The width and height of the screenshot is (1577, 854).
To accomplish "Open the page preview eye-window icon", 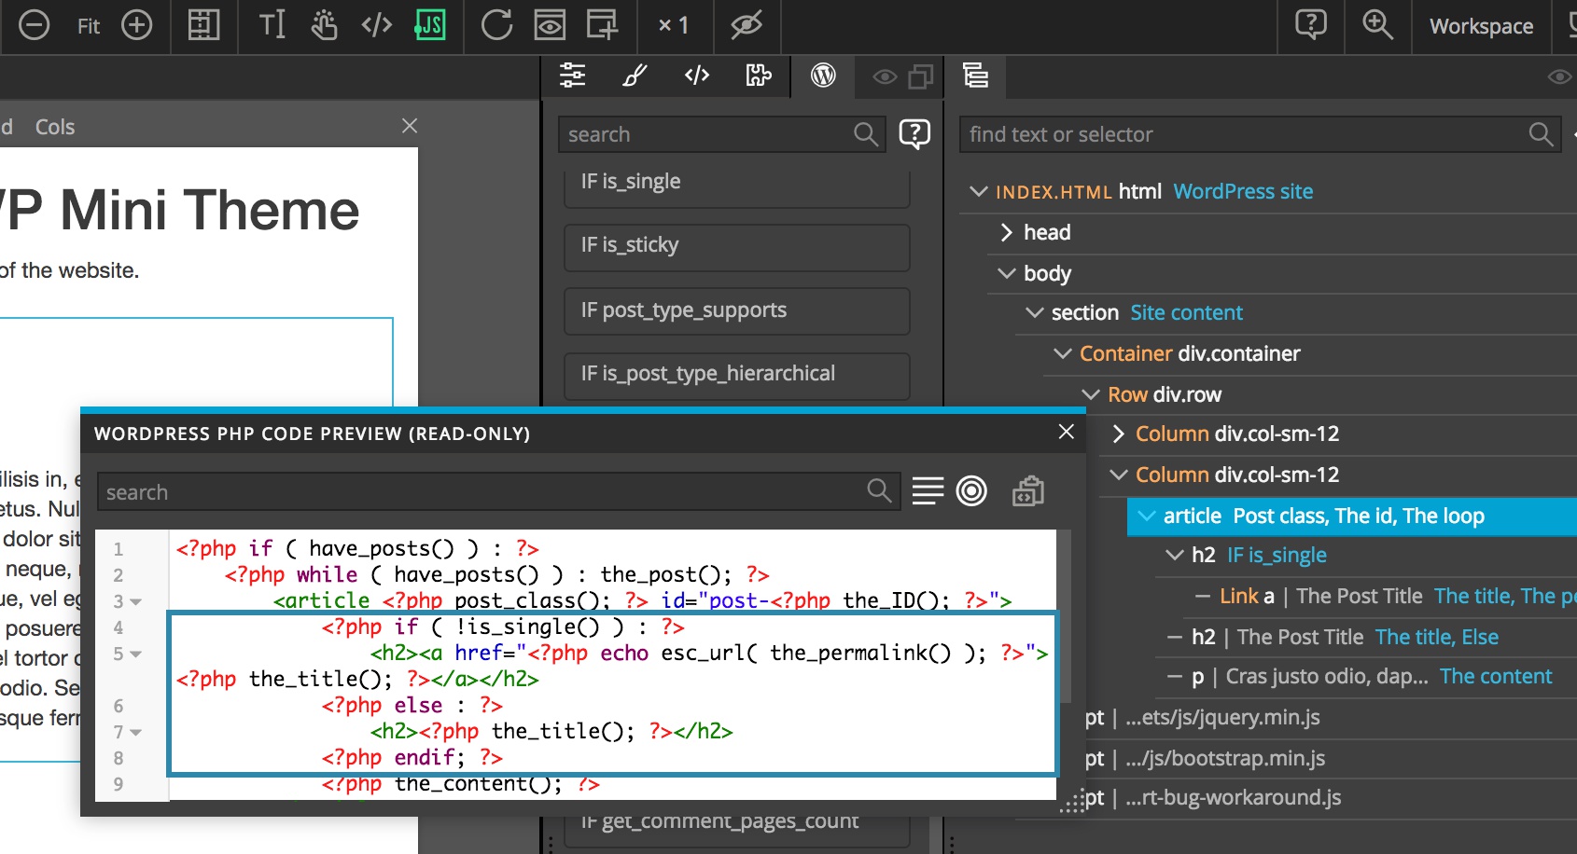I will click(x=550, y=25).
